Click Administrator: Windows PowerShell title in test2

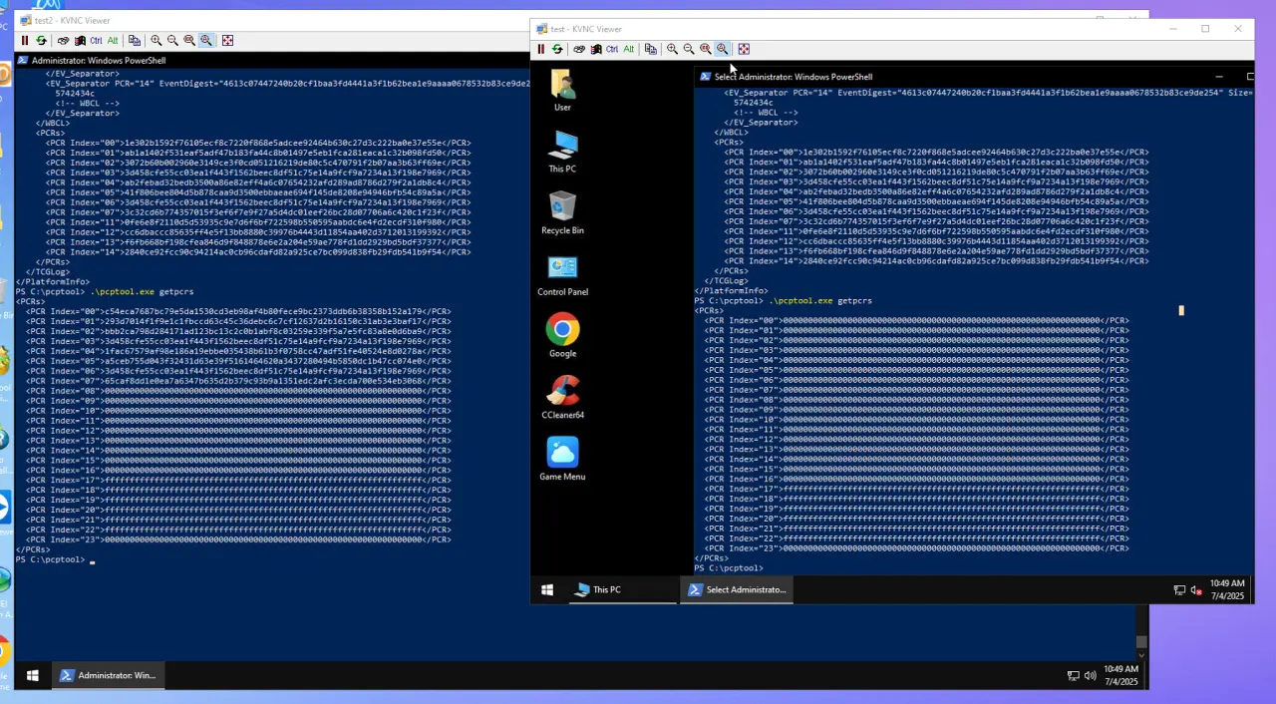pos(99,61)
